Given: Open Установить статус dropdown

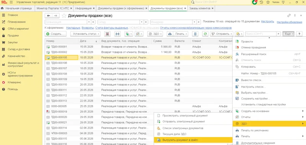Looking at the screenshot, I should point(85,34).
